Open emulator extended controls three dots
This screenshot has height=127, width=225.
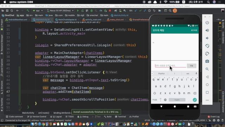click(x=207, y=100)
